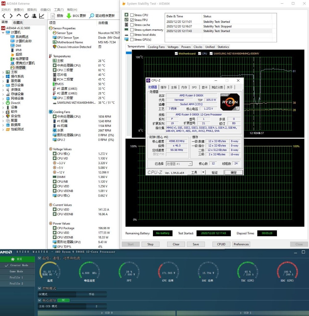
Task: Switch to the Statistics tab
Action: click(223, 47)
